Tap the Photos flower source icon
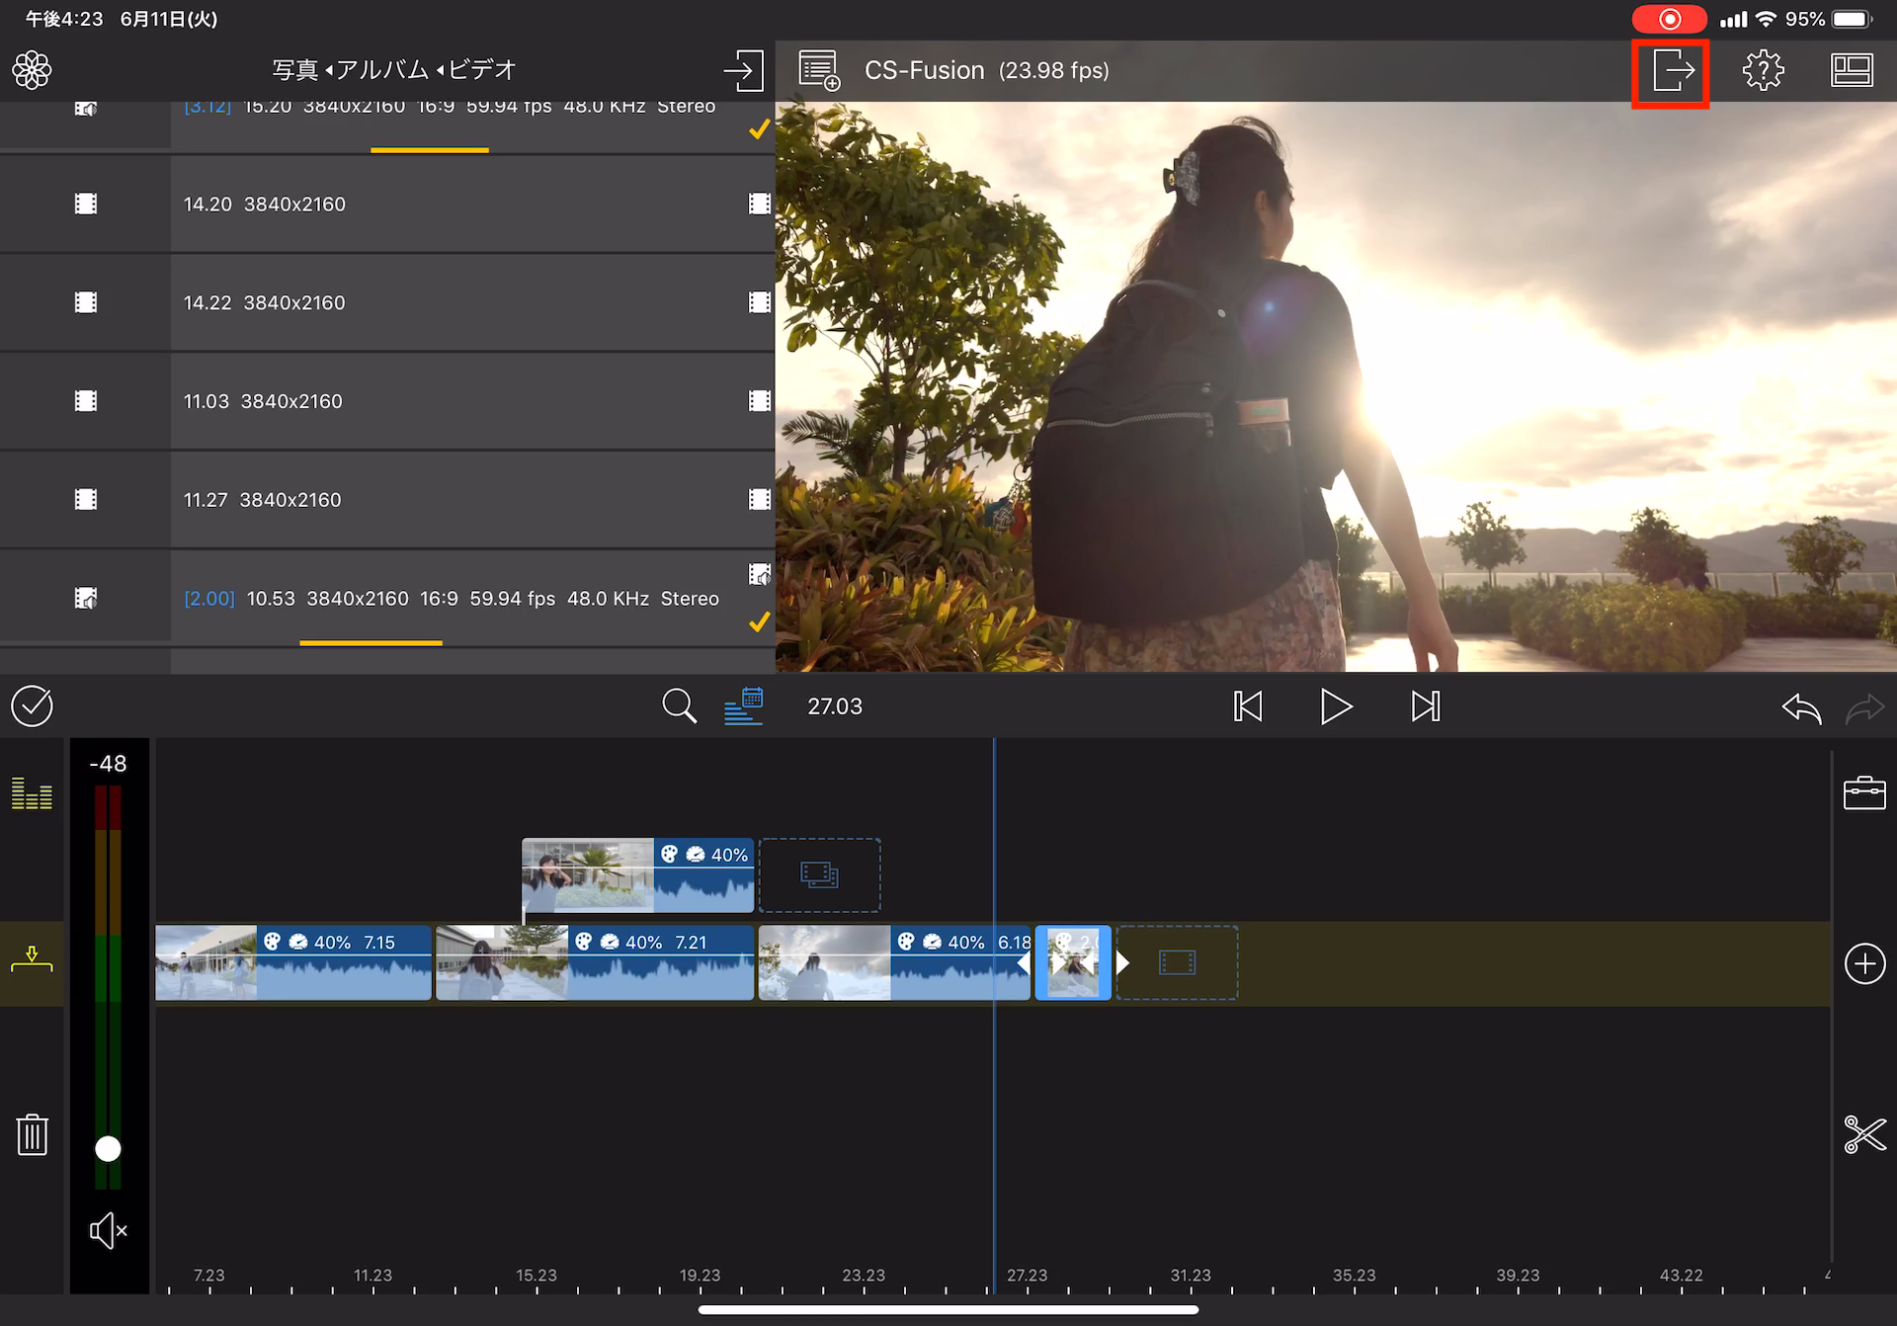Viewport: 1897px width, 1326px height. [32, 70]
